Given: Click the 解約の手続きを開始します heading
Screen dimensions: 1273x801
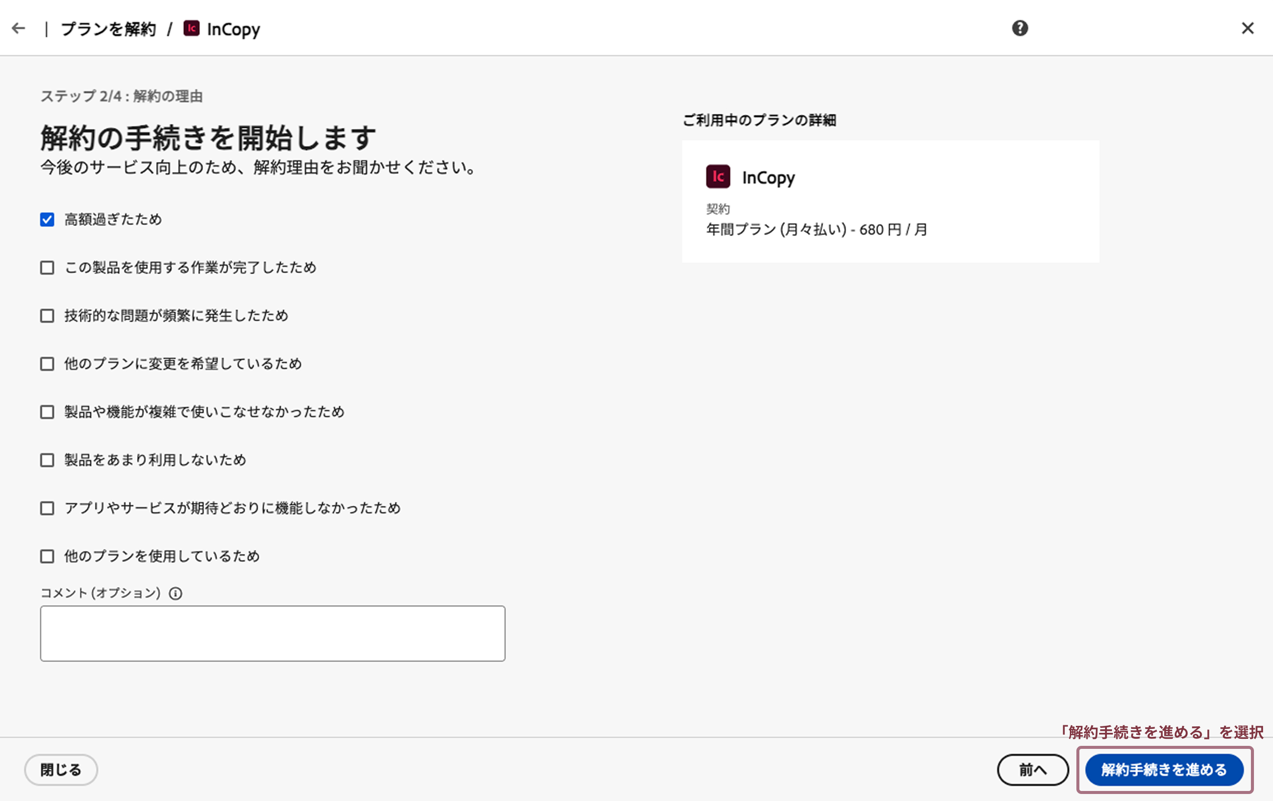Looking at the screenshot, I should [208, 138].
